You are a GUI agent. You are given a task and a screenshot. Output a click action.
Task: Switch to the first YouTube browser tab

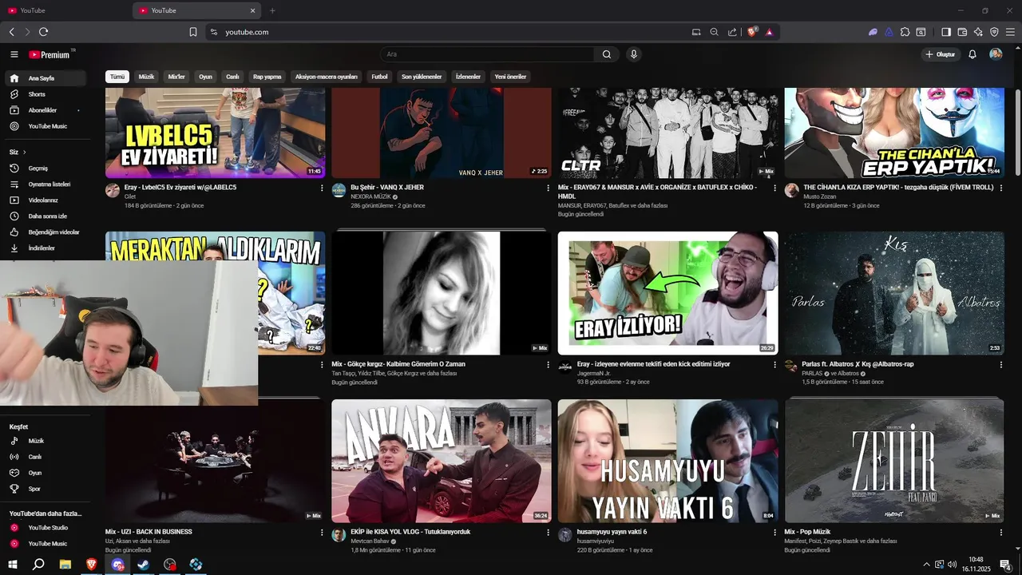click(65, 10)
